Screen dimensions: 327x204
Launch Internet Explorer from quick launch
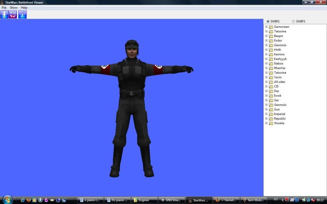click(23, 200)
